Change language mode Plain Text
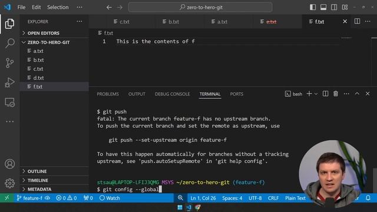 point(295,198)
